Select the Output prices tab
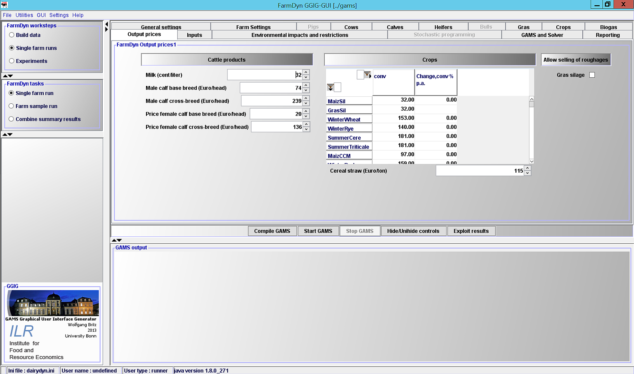This screenshot has width=634, height=374. 144,34
